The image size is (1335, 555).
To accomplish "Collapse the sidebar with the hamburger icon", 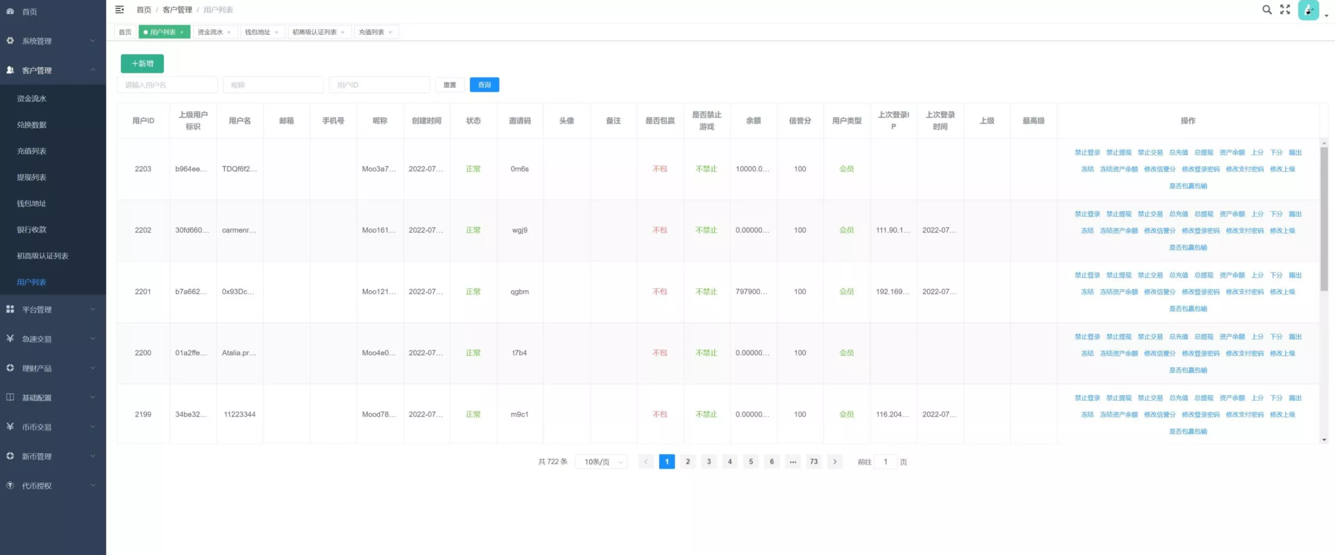I will pyautogui.click(x=119, y=10).
